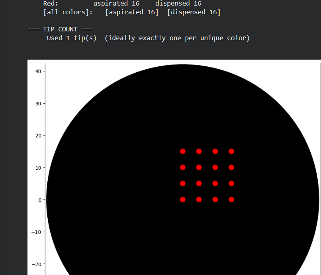
Task: Click the y-axis tick label 40
Action: tap(37, 72)
